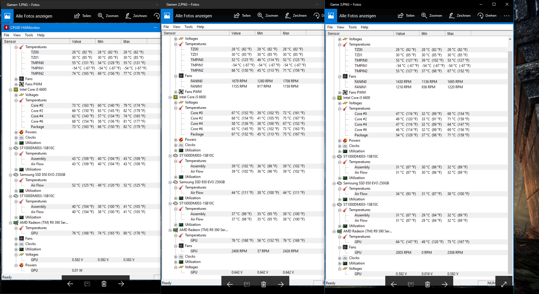
Task: Click Alle Fotos anzeigen in Gamen 1 window
Action: click(34, 16)
